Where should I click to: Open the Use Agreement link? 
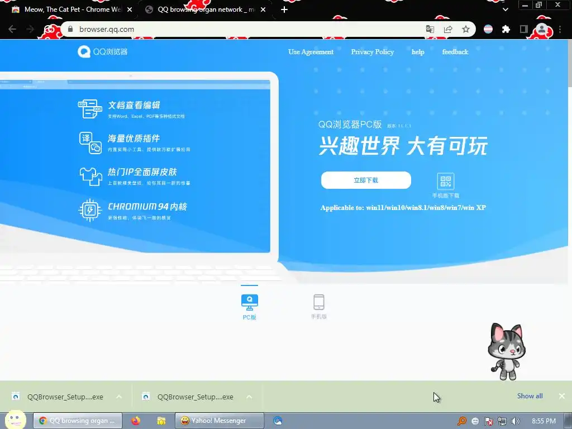point(311,52)
